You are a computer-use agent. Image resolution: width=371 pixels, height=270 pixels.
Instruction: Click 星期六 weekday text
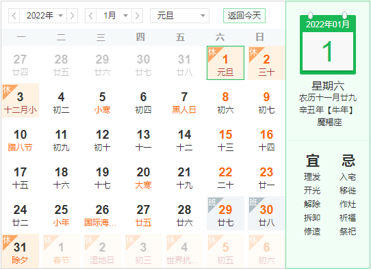coord(328,85)
